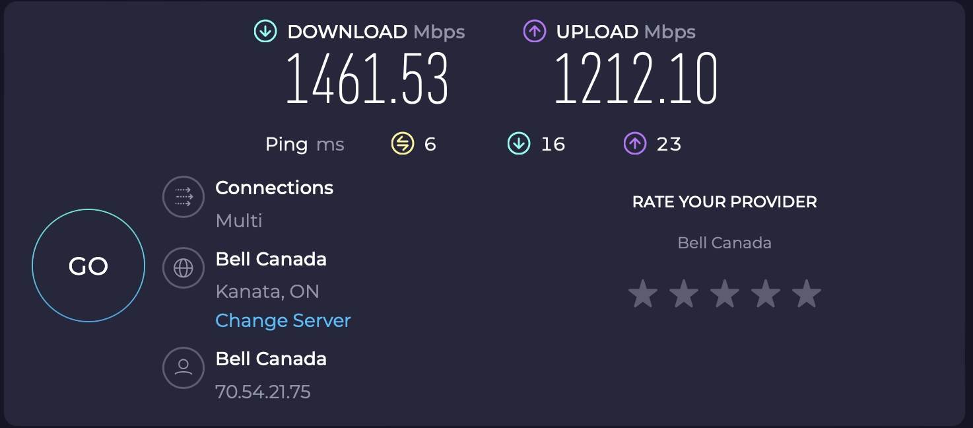The image size is (973, 428).
Task: Click the yellow idle ping icon
Action: coord(402,144)
